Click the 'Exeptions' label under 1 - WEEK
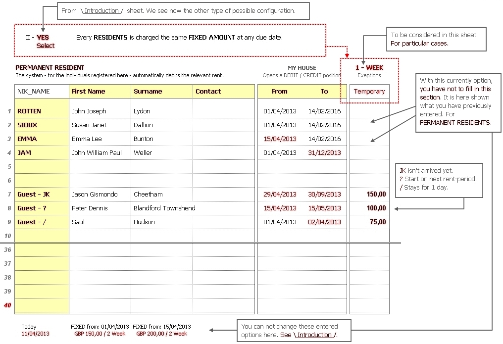This screenshot has height=344, width=503. (x=369, y=75)
